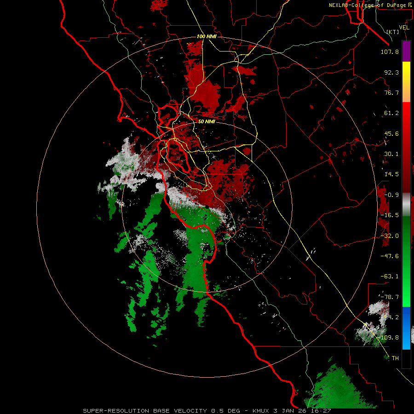Click the blue segment of color bar
This screenshot has width=414, height=414.
406,328
